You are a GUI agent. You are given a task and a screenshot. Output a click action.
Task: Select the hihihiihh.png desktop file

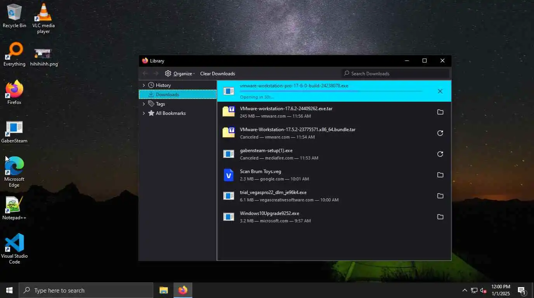coord(44,57)
